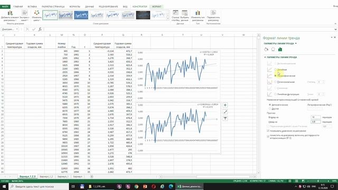Viewport: 338px width, 190px height.
Task: Click the formula bar Cancel X icon
Action: 27,29
